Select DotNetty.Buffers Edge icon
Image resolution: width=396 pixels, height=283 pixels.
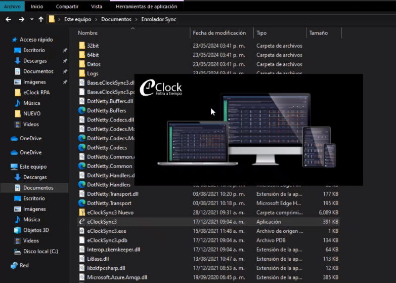pos(82,110)
